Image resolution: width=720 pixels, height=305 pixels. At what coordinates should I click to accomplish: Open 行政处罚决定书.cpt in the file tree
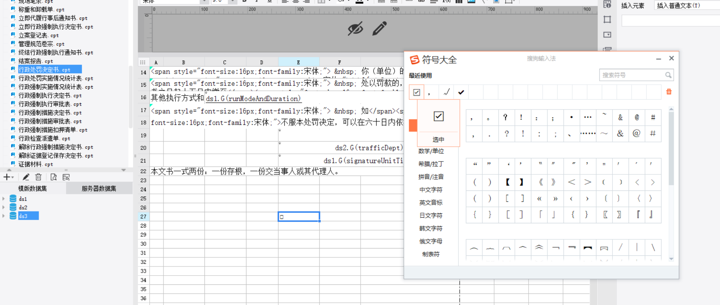(44, 69)
